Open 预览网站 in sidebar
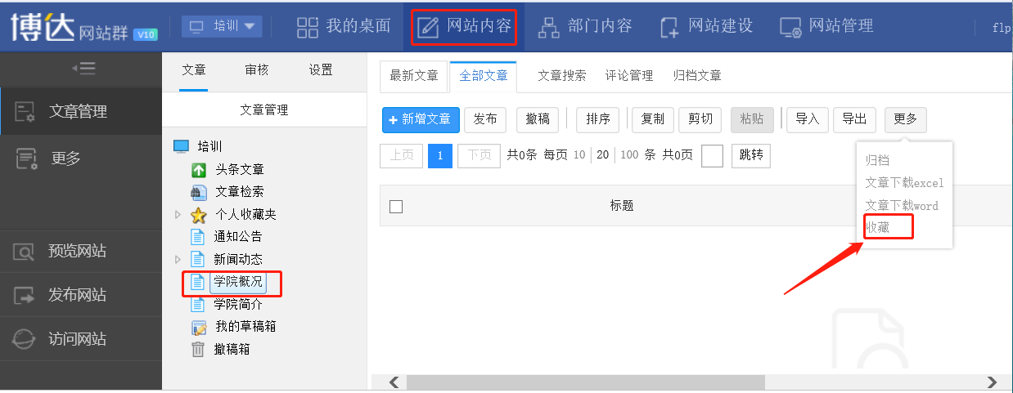Viewport: 1013px width, 393px height. tap(81, 251)
